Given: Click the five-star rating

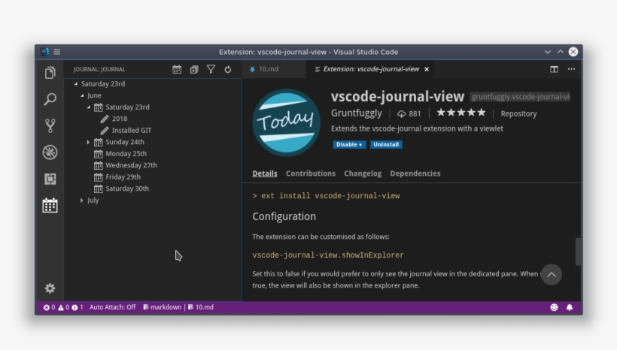Looking at the screenshot, I should point(461,113).
